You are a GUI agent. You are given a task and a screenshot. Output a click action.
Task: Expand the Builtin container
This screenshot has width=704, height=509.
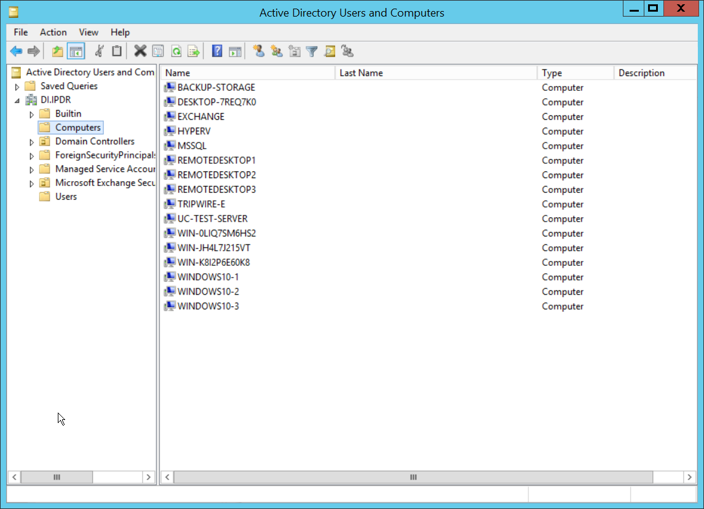click(x=31, y=114)
